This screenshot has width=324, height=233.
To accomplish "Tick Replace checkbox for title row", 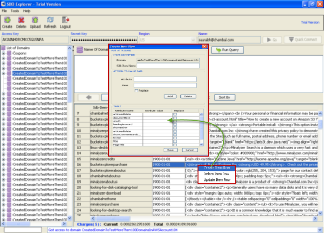I will pyautogui.click(x=175, y=141).
